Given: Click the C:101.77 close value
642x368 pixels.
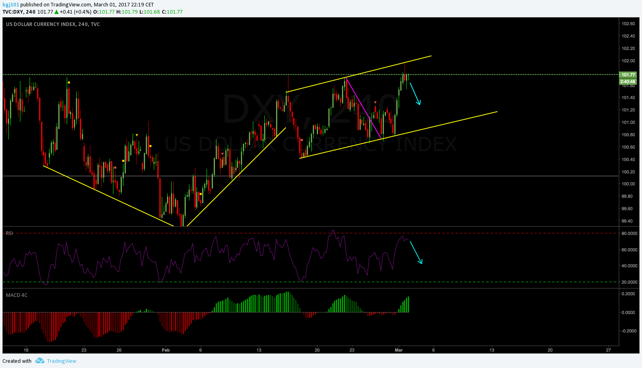Looking at the screenshot, I should [x=172, y=12].
